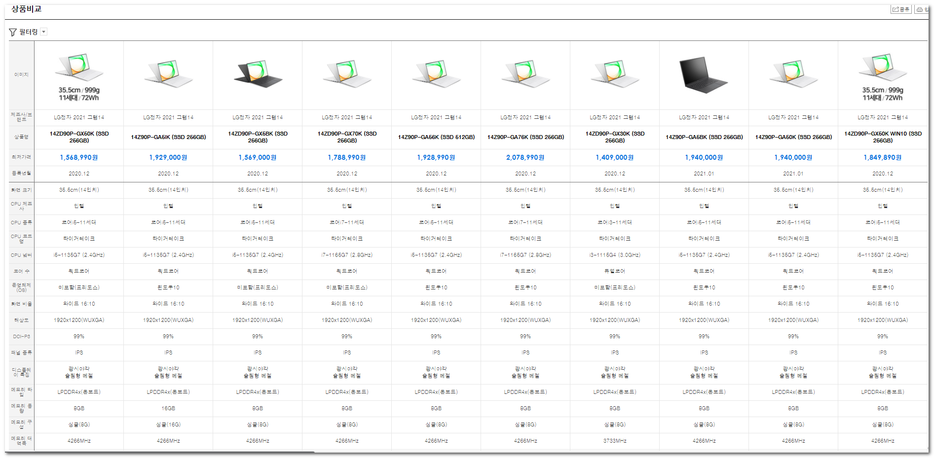The image size is (934, 458).
Task: Click the funnel filter icon
Action: [x=13, y=32]
